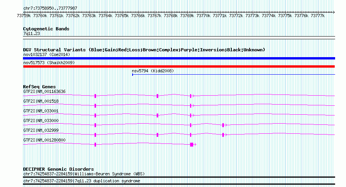The height and width of the screenshot is (187, 346).
Task: Click the 73774k ruler label
Action: pyautogui.click(x=269, y=16)
